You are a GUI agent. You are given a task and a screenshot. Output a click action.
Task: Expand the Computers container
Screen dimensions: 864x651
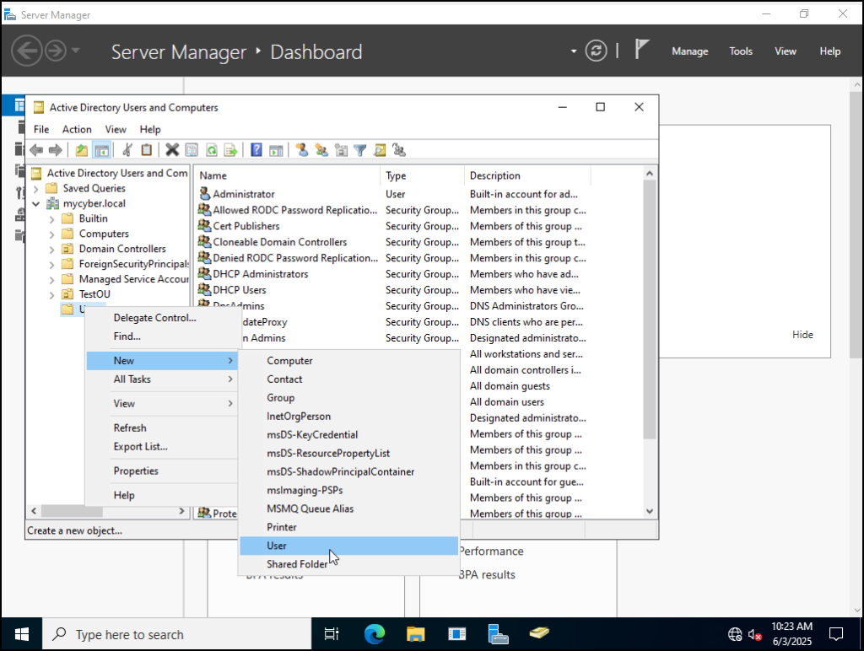point(51,234)
